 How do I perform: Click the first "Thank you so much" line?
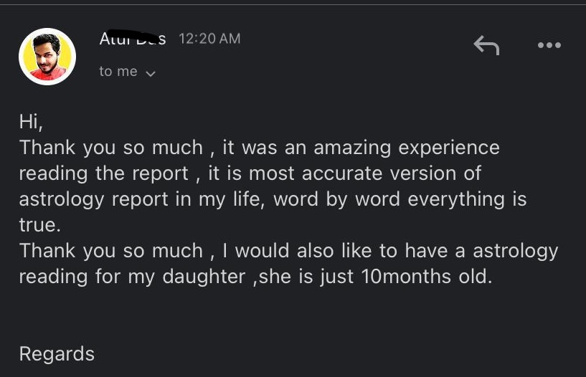coord(111,148)
